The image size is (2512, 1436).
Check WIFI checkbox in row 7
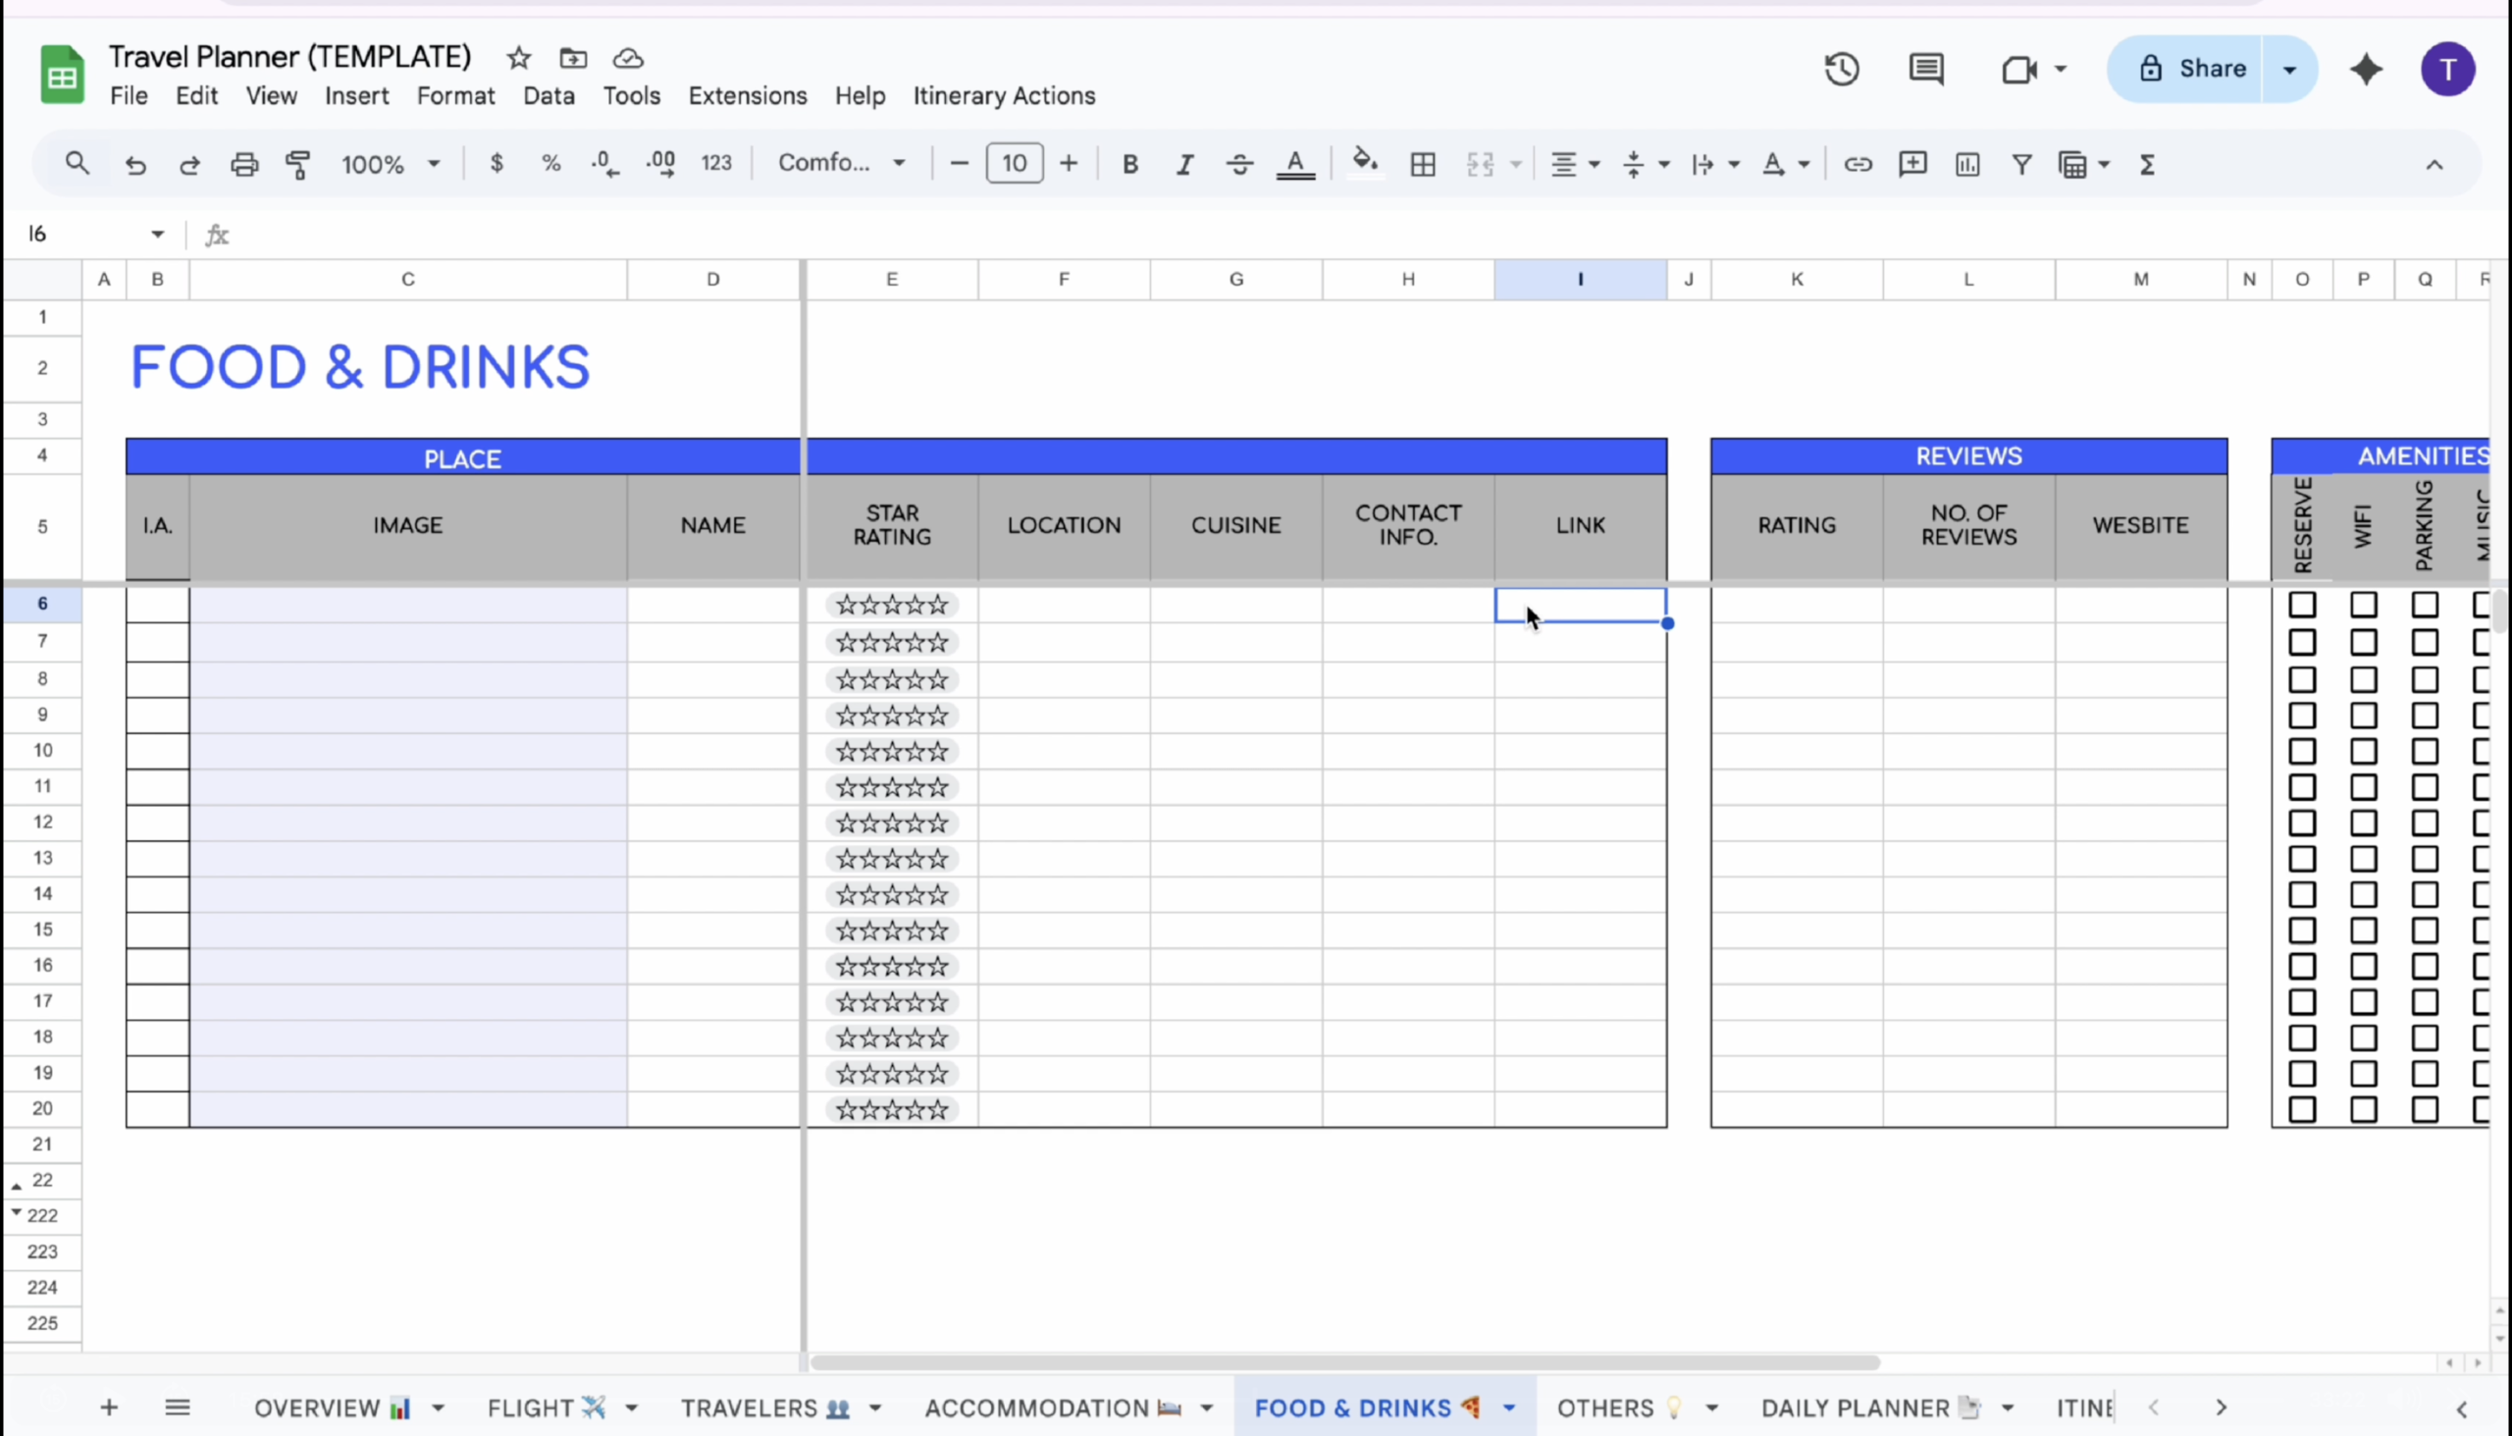pyautogui.click(x=2363, y=642)
